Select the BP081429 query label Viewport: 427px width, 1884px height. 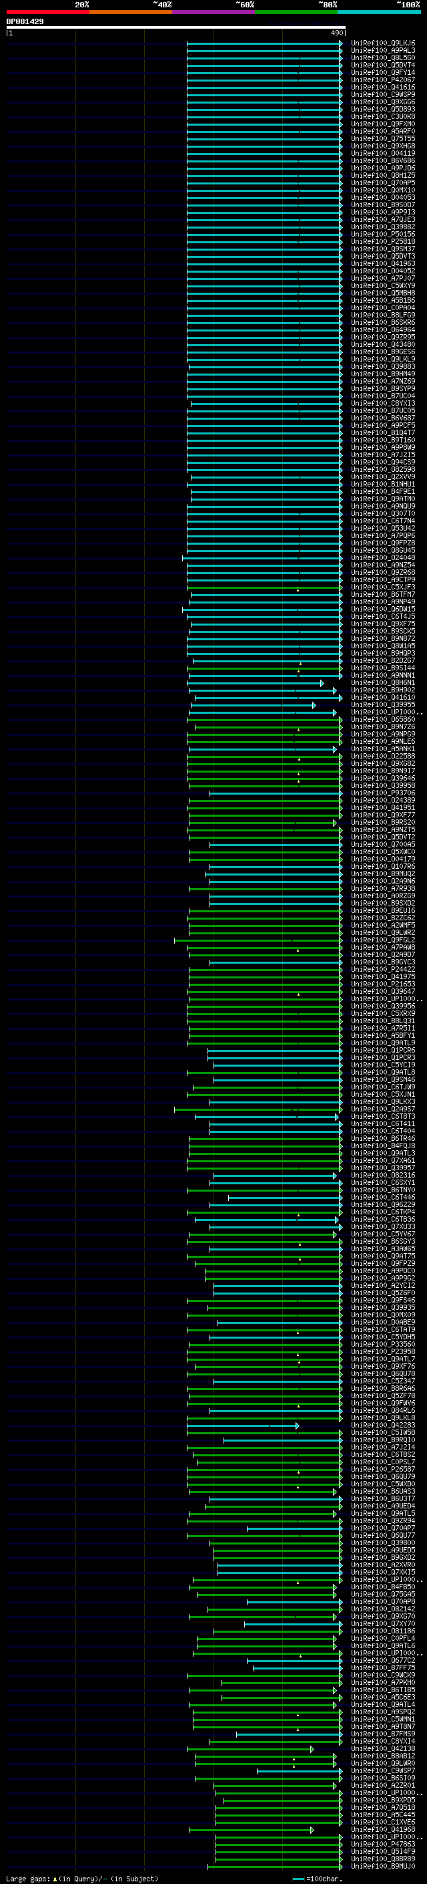pyautogui.click(x=25, y=21)
